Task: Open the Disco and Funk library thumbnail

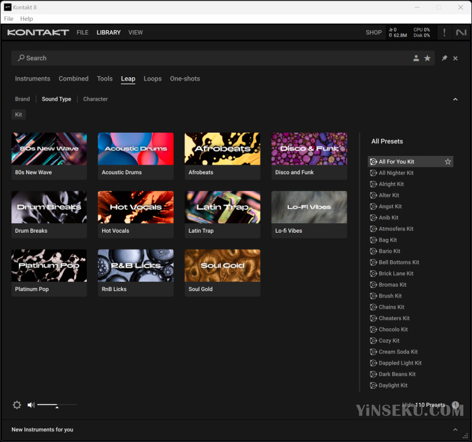Action: tap(309, 156)
